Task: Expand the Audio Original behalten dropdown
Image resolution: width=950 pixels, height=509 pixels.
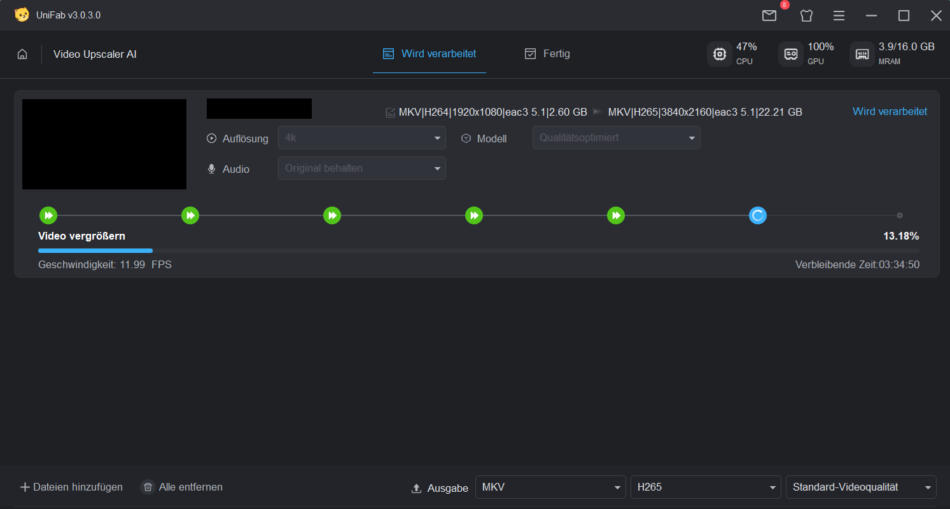Action: [x=361, y=168]
